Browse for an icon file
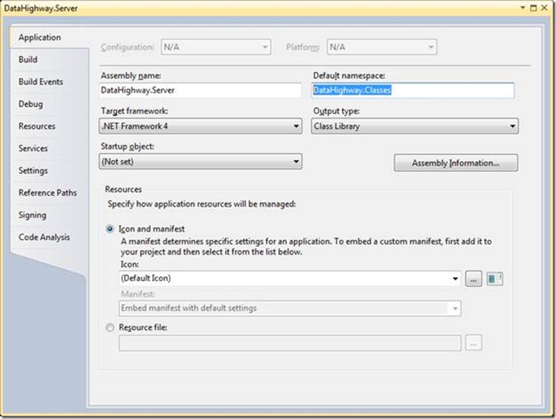This screenshot has height=419, width=556. 473,278
